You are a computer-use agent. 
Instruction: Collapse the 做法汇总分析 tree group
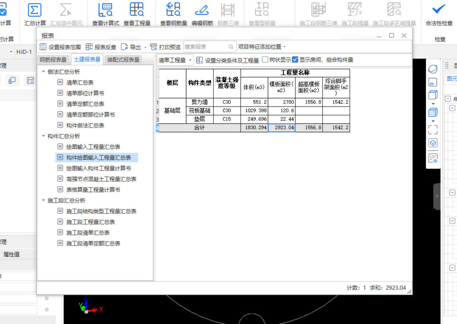(44, 72)
